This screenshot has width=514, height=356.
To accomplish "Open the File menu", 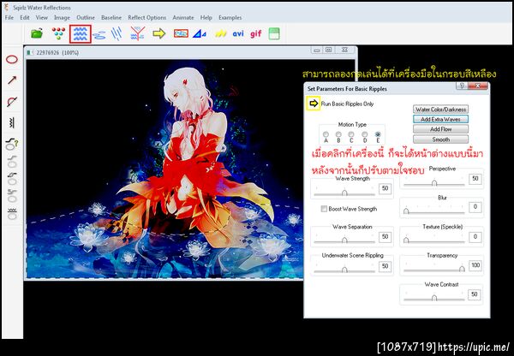I will coord(9,18).
